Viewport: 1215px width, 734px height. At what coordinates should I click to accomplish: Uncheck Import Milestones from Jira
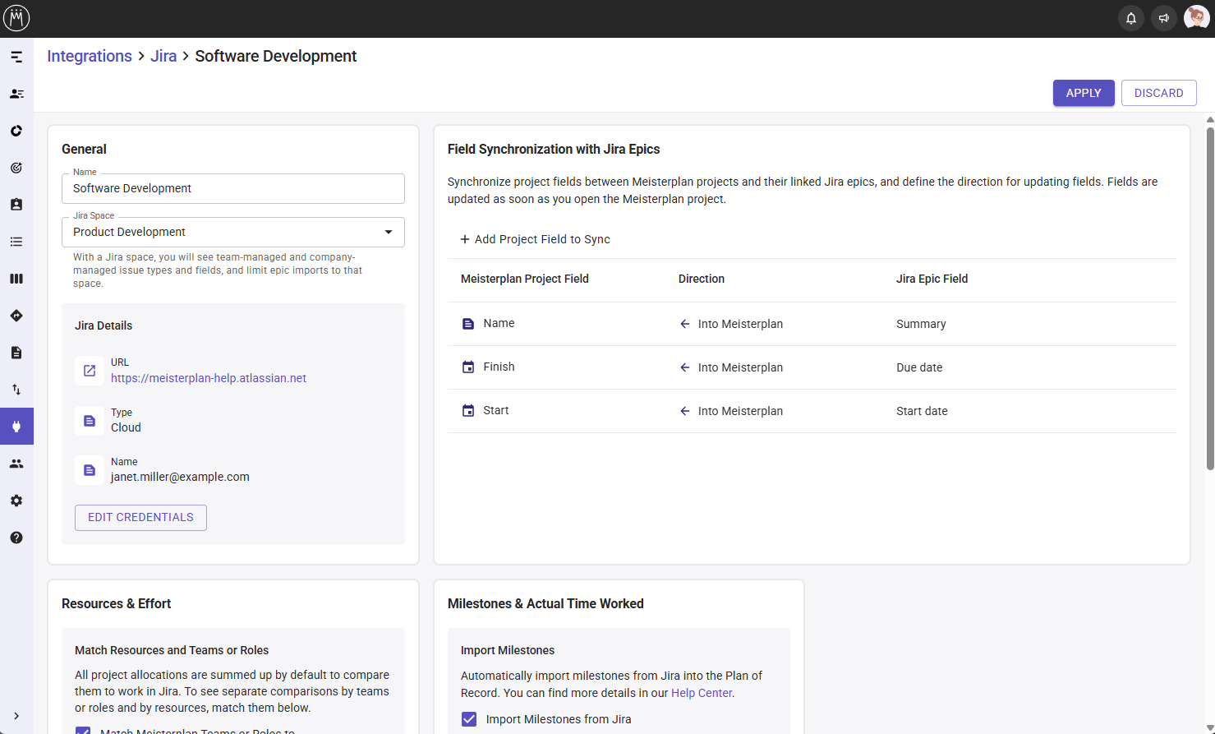click(469, 719)
